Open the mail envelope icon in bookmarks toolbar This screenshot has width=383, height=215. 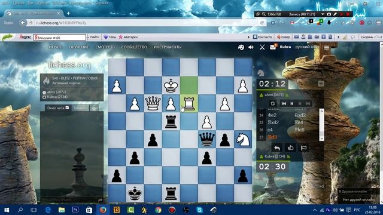click(296, 37)
